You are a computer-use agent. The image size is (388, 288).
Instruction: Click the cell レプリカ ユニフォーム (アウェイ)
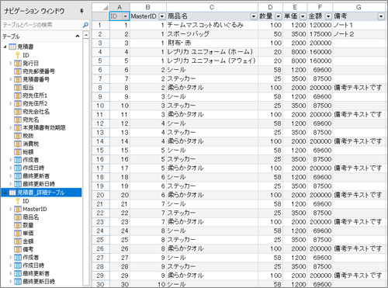pyautogui.click(x=212, y=61)
